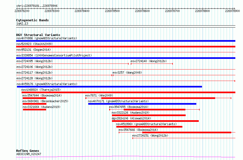The image size is (243, 160).
Task: Select nsv3322126 (Audano2019) label
Action: click(131, 113)
